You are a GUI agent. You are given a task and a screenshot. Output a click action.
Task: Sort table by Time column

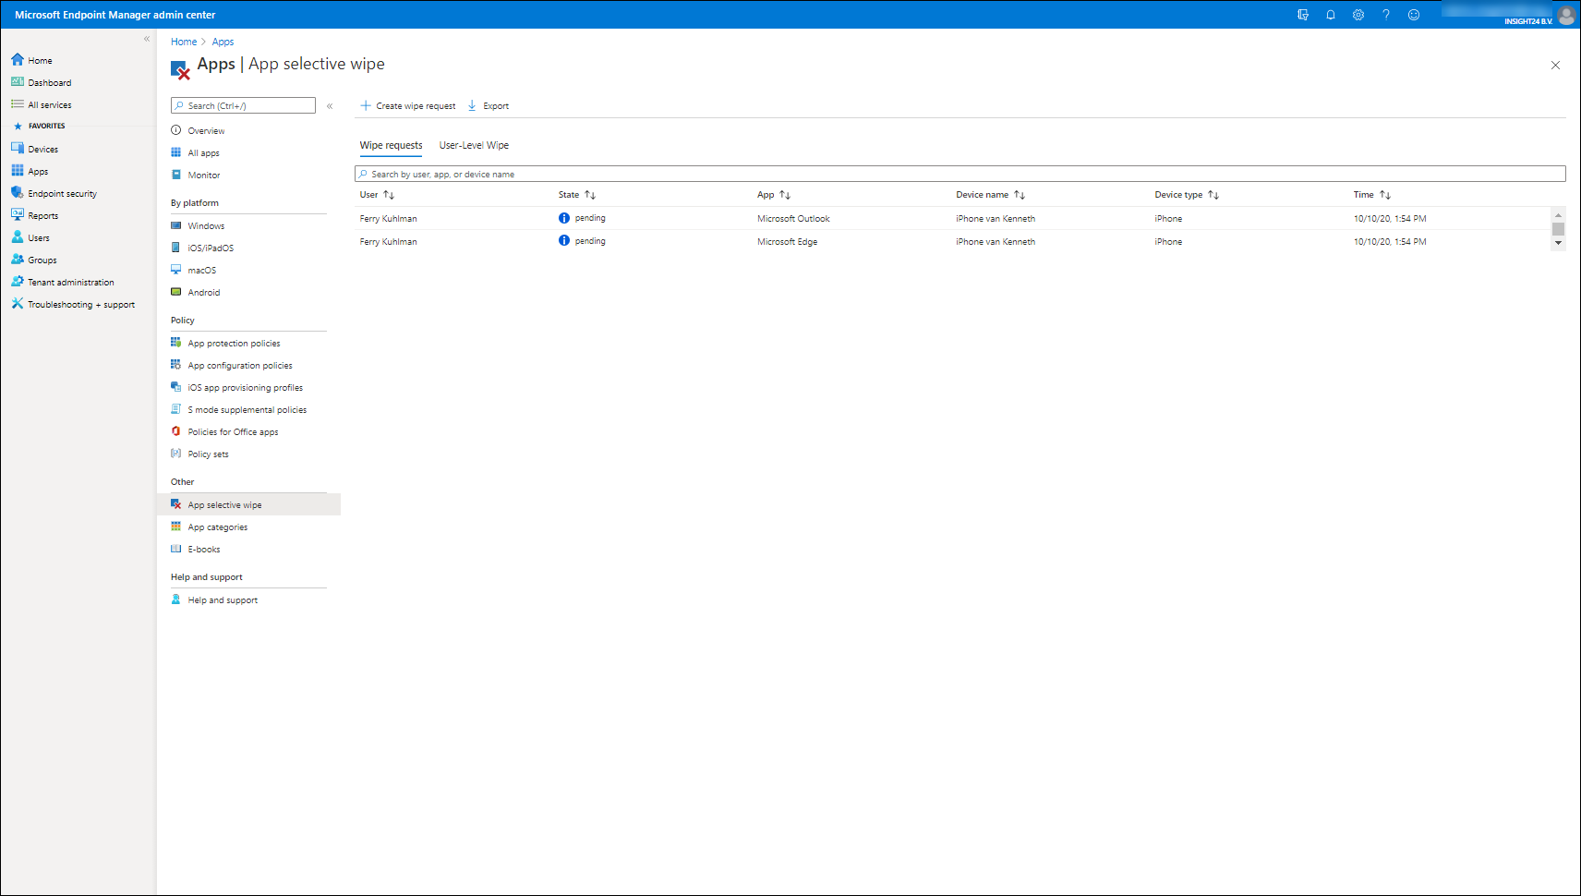pyautogui.click(x=1371, y=195)
